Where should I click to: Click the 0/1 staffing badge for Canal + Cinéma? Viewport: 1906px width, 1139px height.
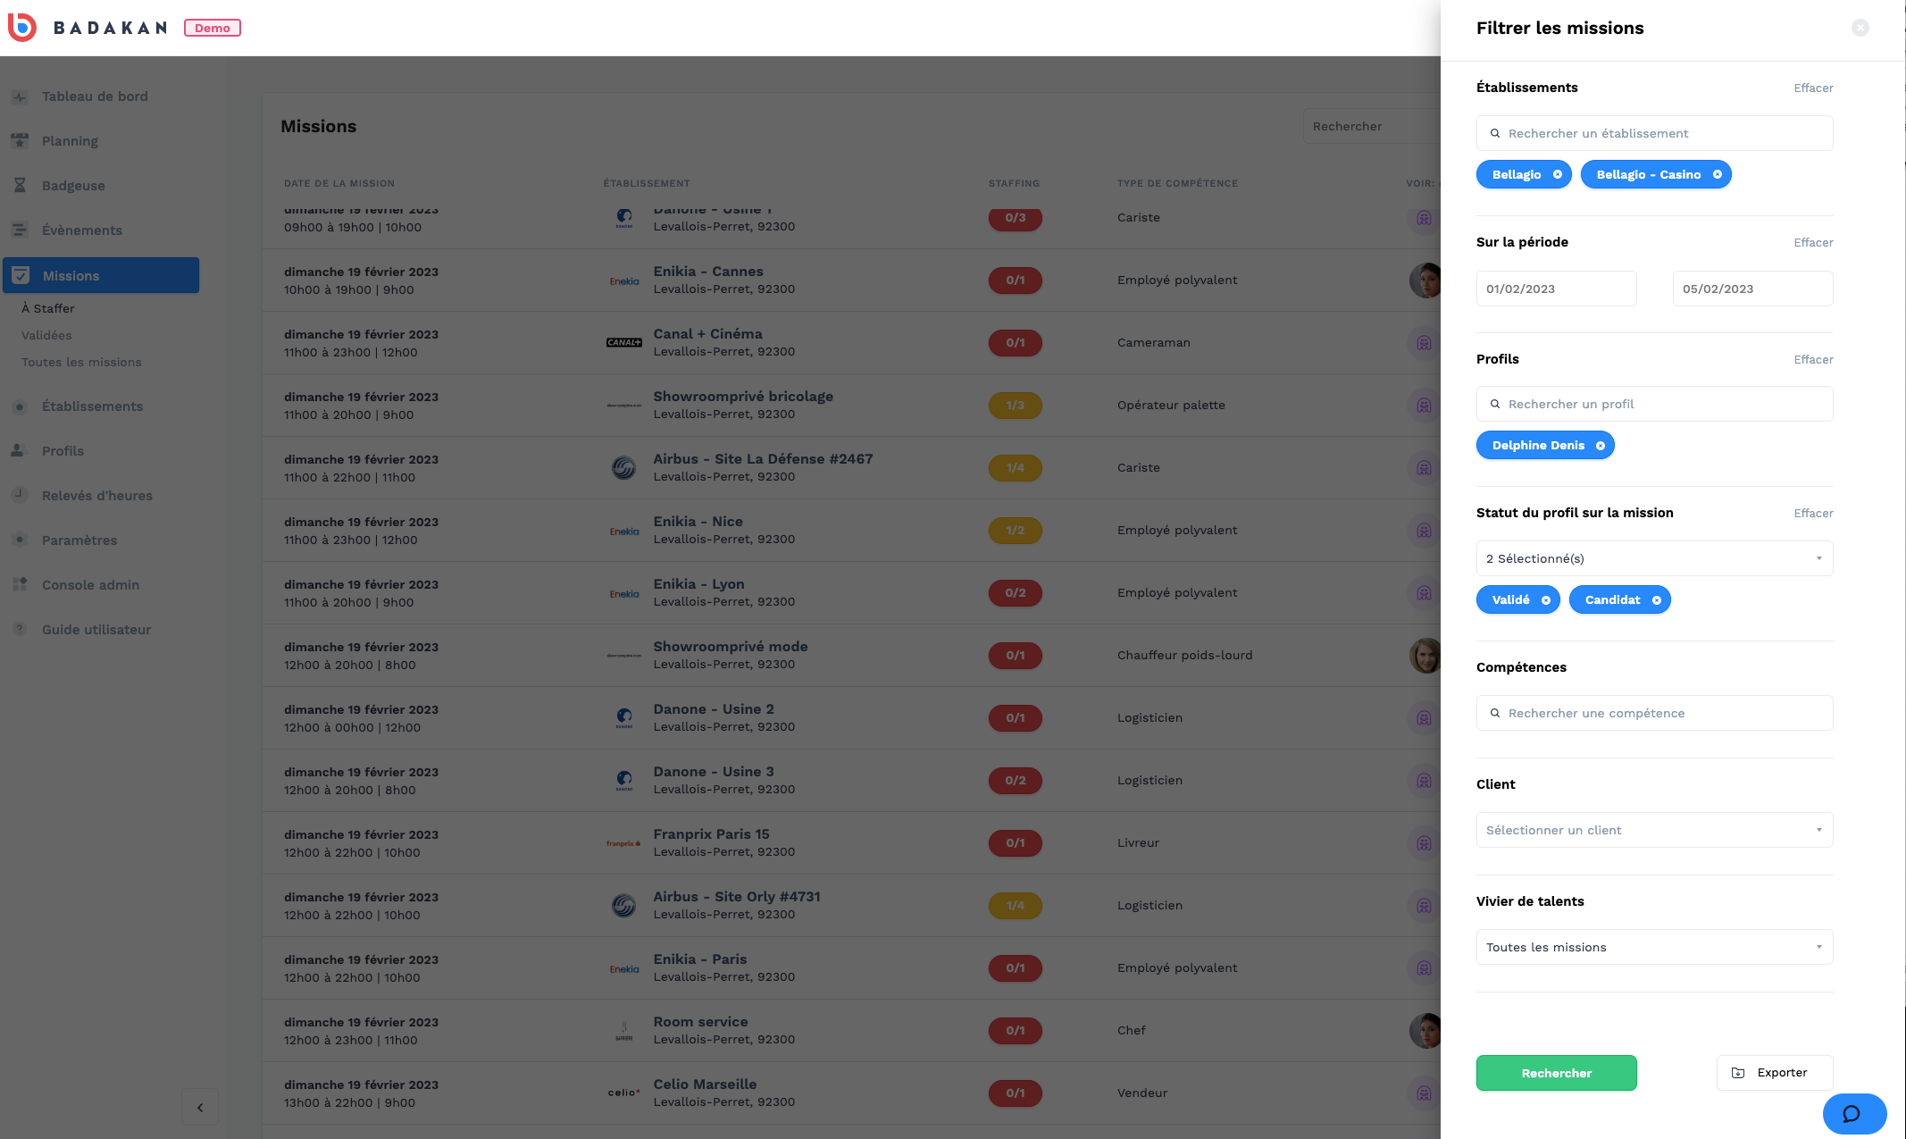1015,343
